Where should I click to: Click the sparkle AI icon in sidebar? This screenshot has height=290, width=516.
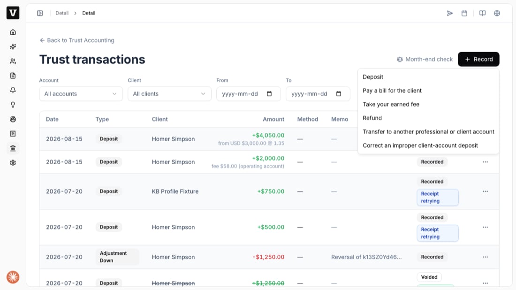point(13,47)
